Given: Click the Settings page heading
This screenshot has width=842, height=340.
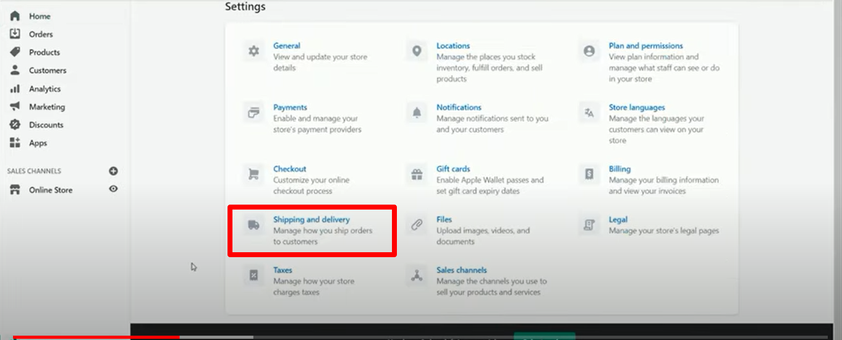Looking at the screenshot, I should click(245, 7).
